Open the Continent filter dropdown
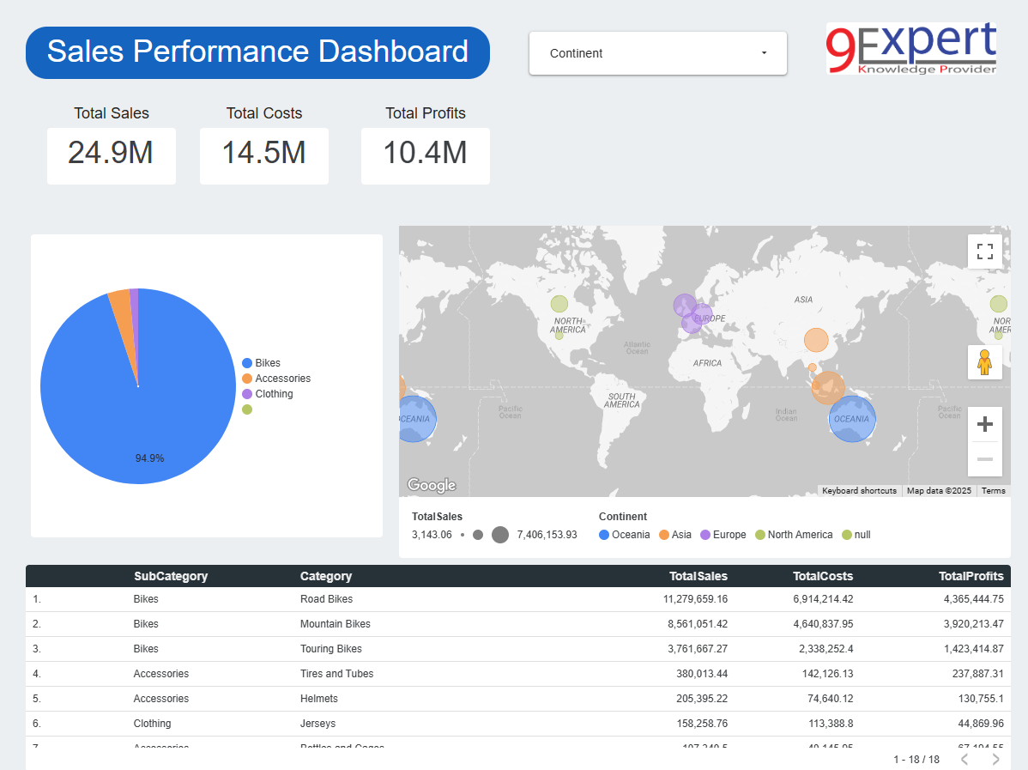Viewport: 1028px width, 770px height. tap(657, 52)
